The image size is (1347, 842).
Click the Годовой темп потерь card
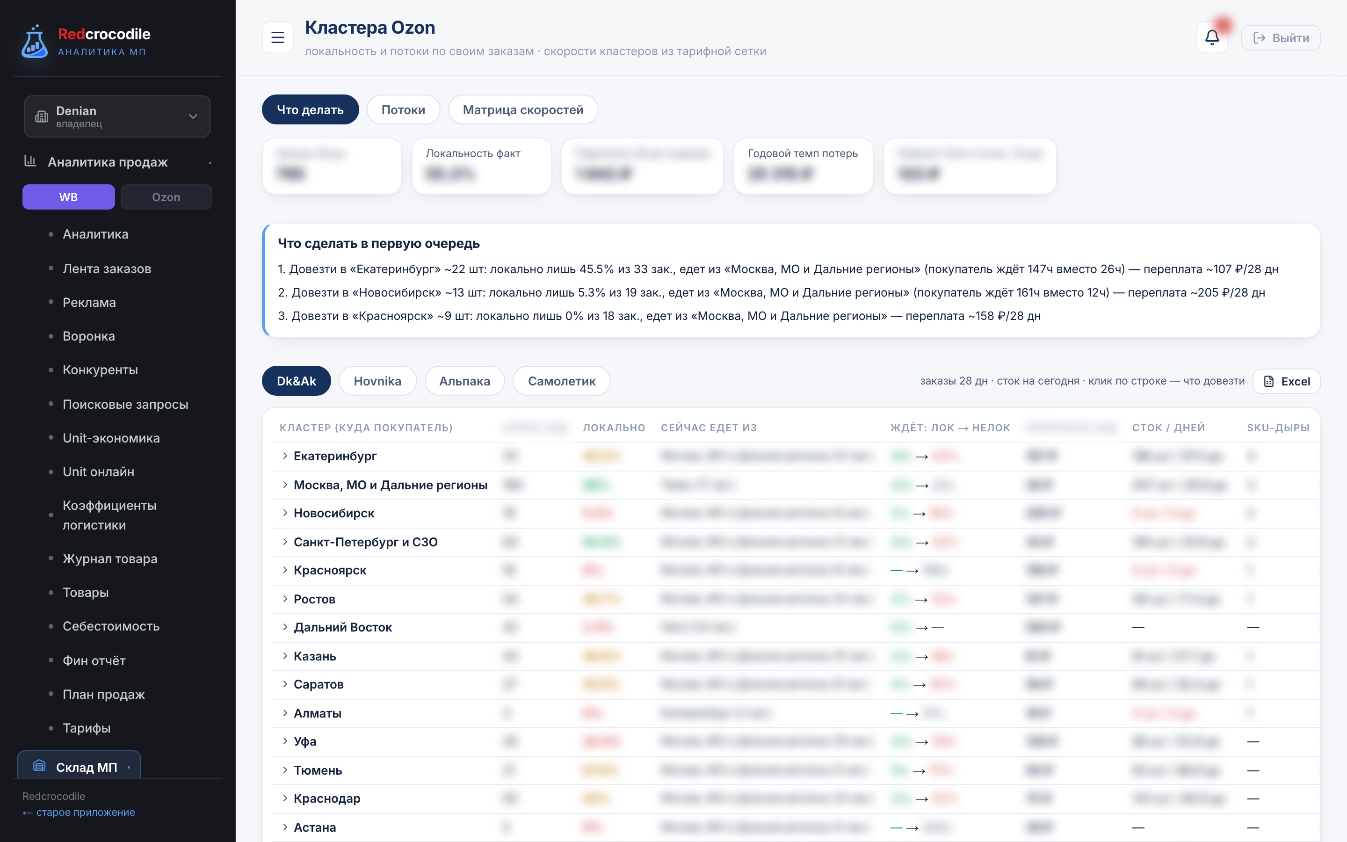[803, 166]
